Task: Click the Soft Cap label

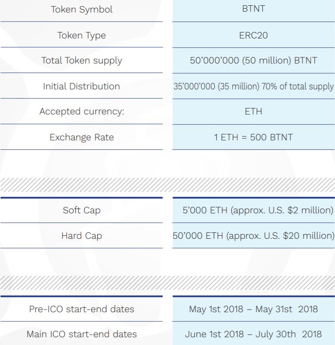Action: pyautogui.click(x=82, y=210)
